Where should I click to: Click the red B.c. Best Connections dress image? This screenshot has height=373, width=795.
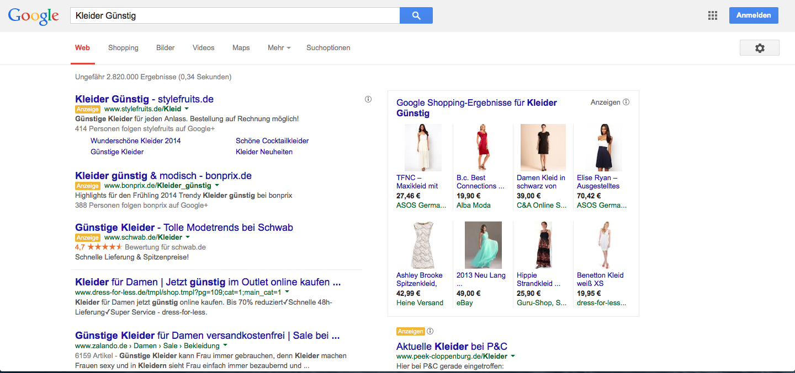click(483, 148)
